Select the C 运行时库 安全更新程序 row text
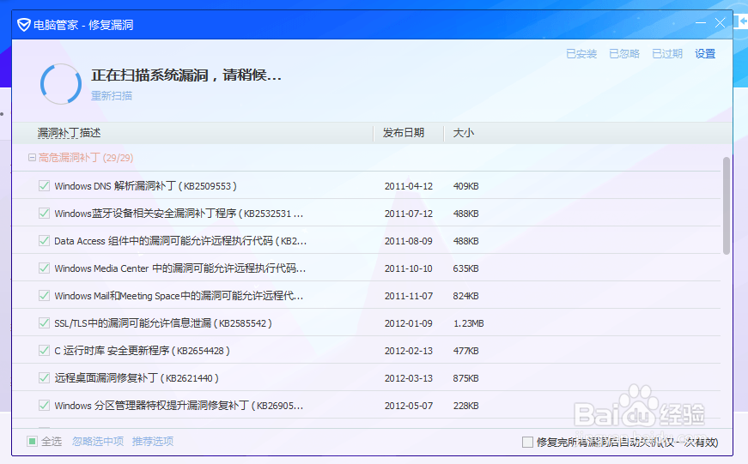This screenshot has height=464, width=748. 143,351
